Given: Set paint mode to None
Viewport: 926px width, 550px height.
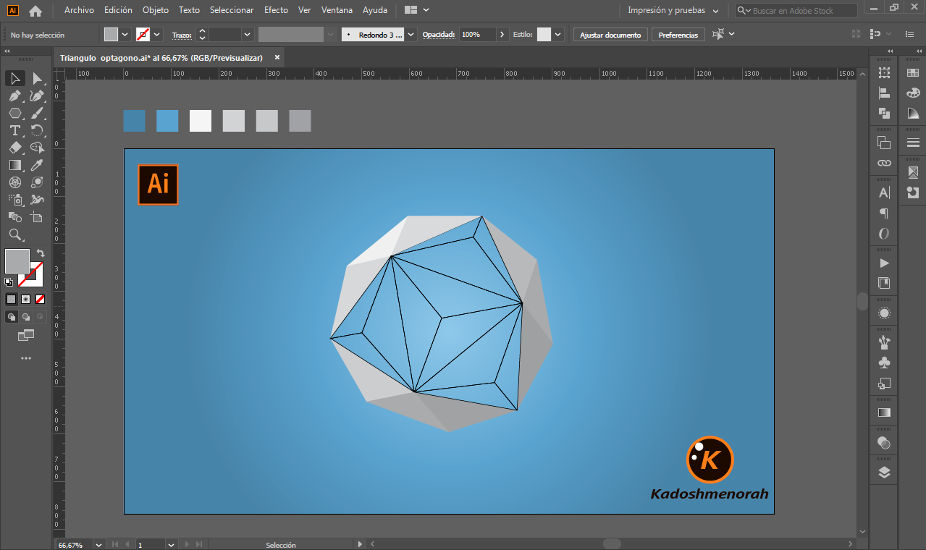Looking at the screenshot, I should [41, 299].
